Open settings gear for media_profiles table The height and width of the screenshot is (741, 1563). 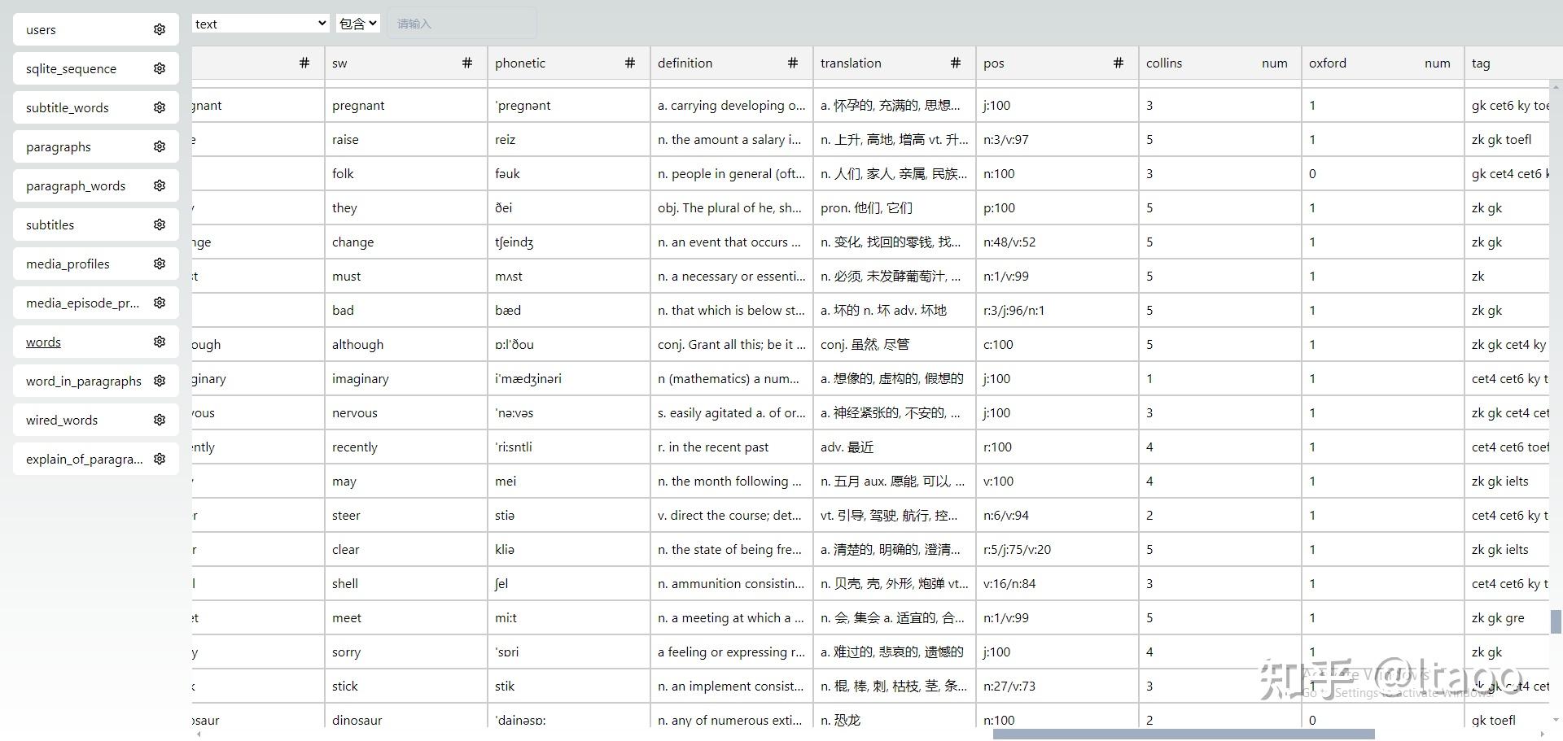pos(160,264)
